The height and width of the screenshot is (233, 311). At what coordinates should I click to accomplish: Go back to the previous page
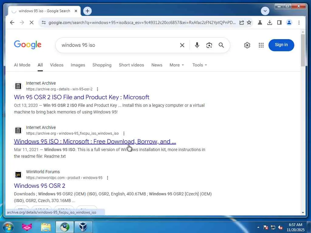(12, 22)
